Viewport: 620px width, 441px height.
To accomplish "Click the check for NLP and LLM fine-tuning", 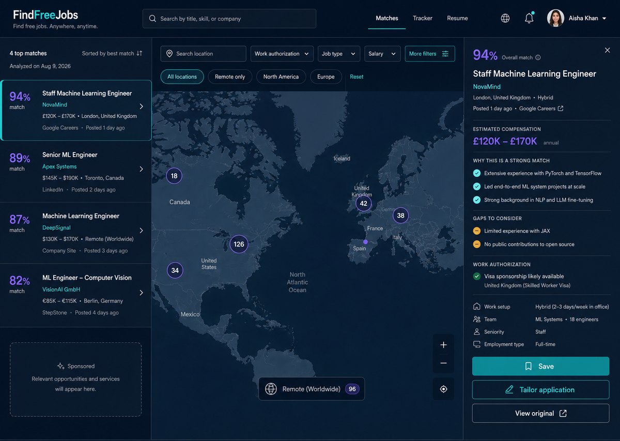I will [477, 200].
